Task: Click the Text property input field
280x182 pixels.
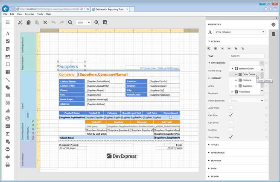Action: click(246, 56)
